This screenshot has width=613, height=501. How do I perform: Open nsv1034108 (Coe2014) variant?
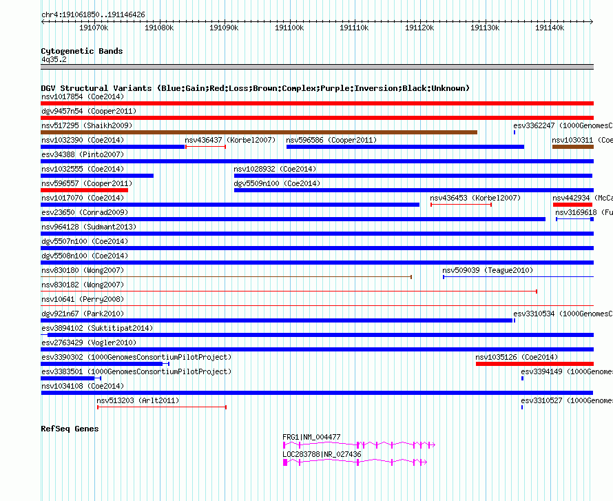(x=317, y=393)
